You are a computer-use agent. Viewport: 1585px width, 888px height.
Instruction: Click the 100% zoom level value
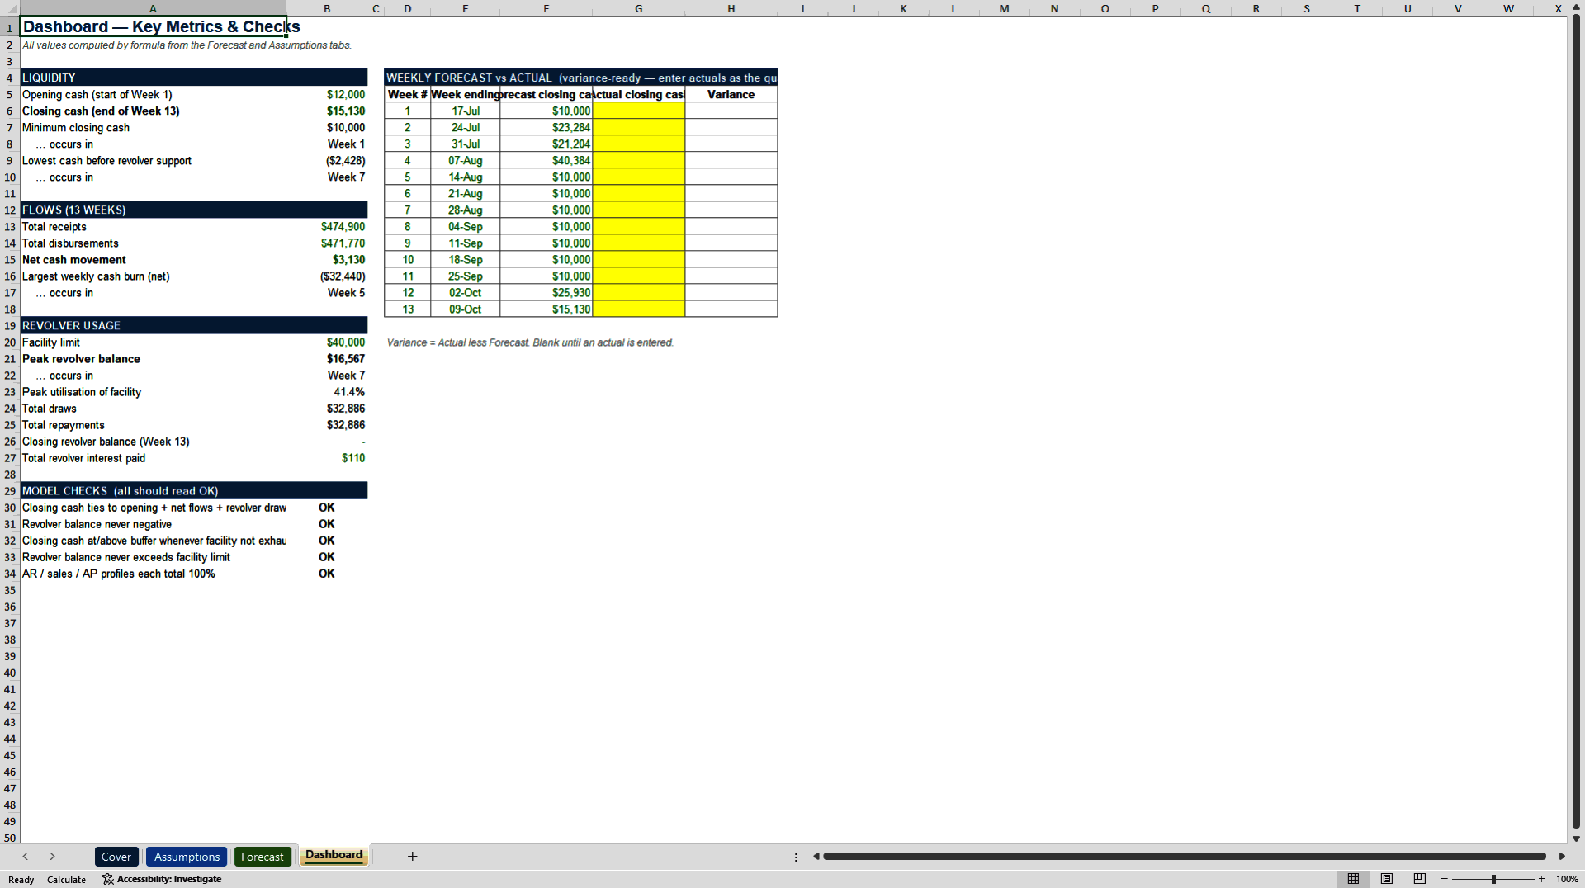tap(1567, 879)
